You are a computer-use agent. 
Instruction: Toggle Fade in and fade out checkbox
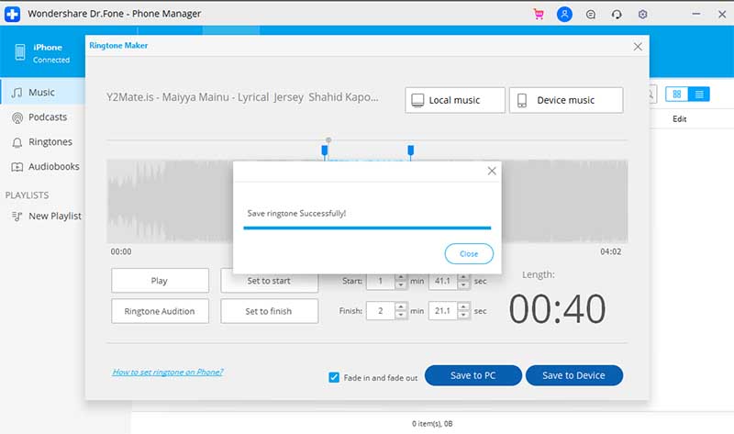click(334, 377)
